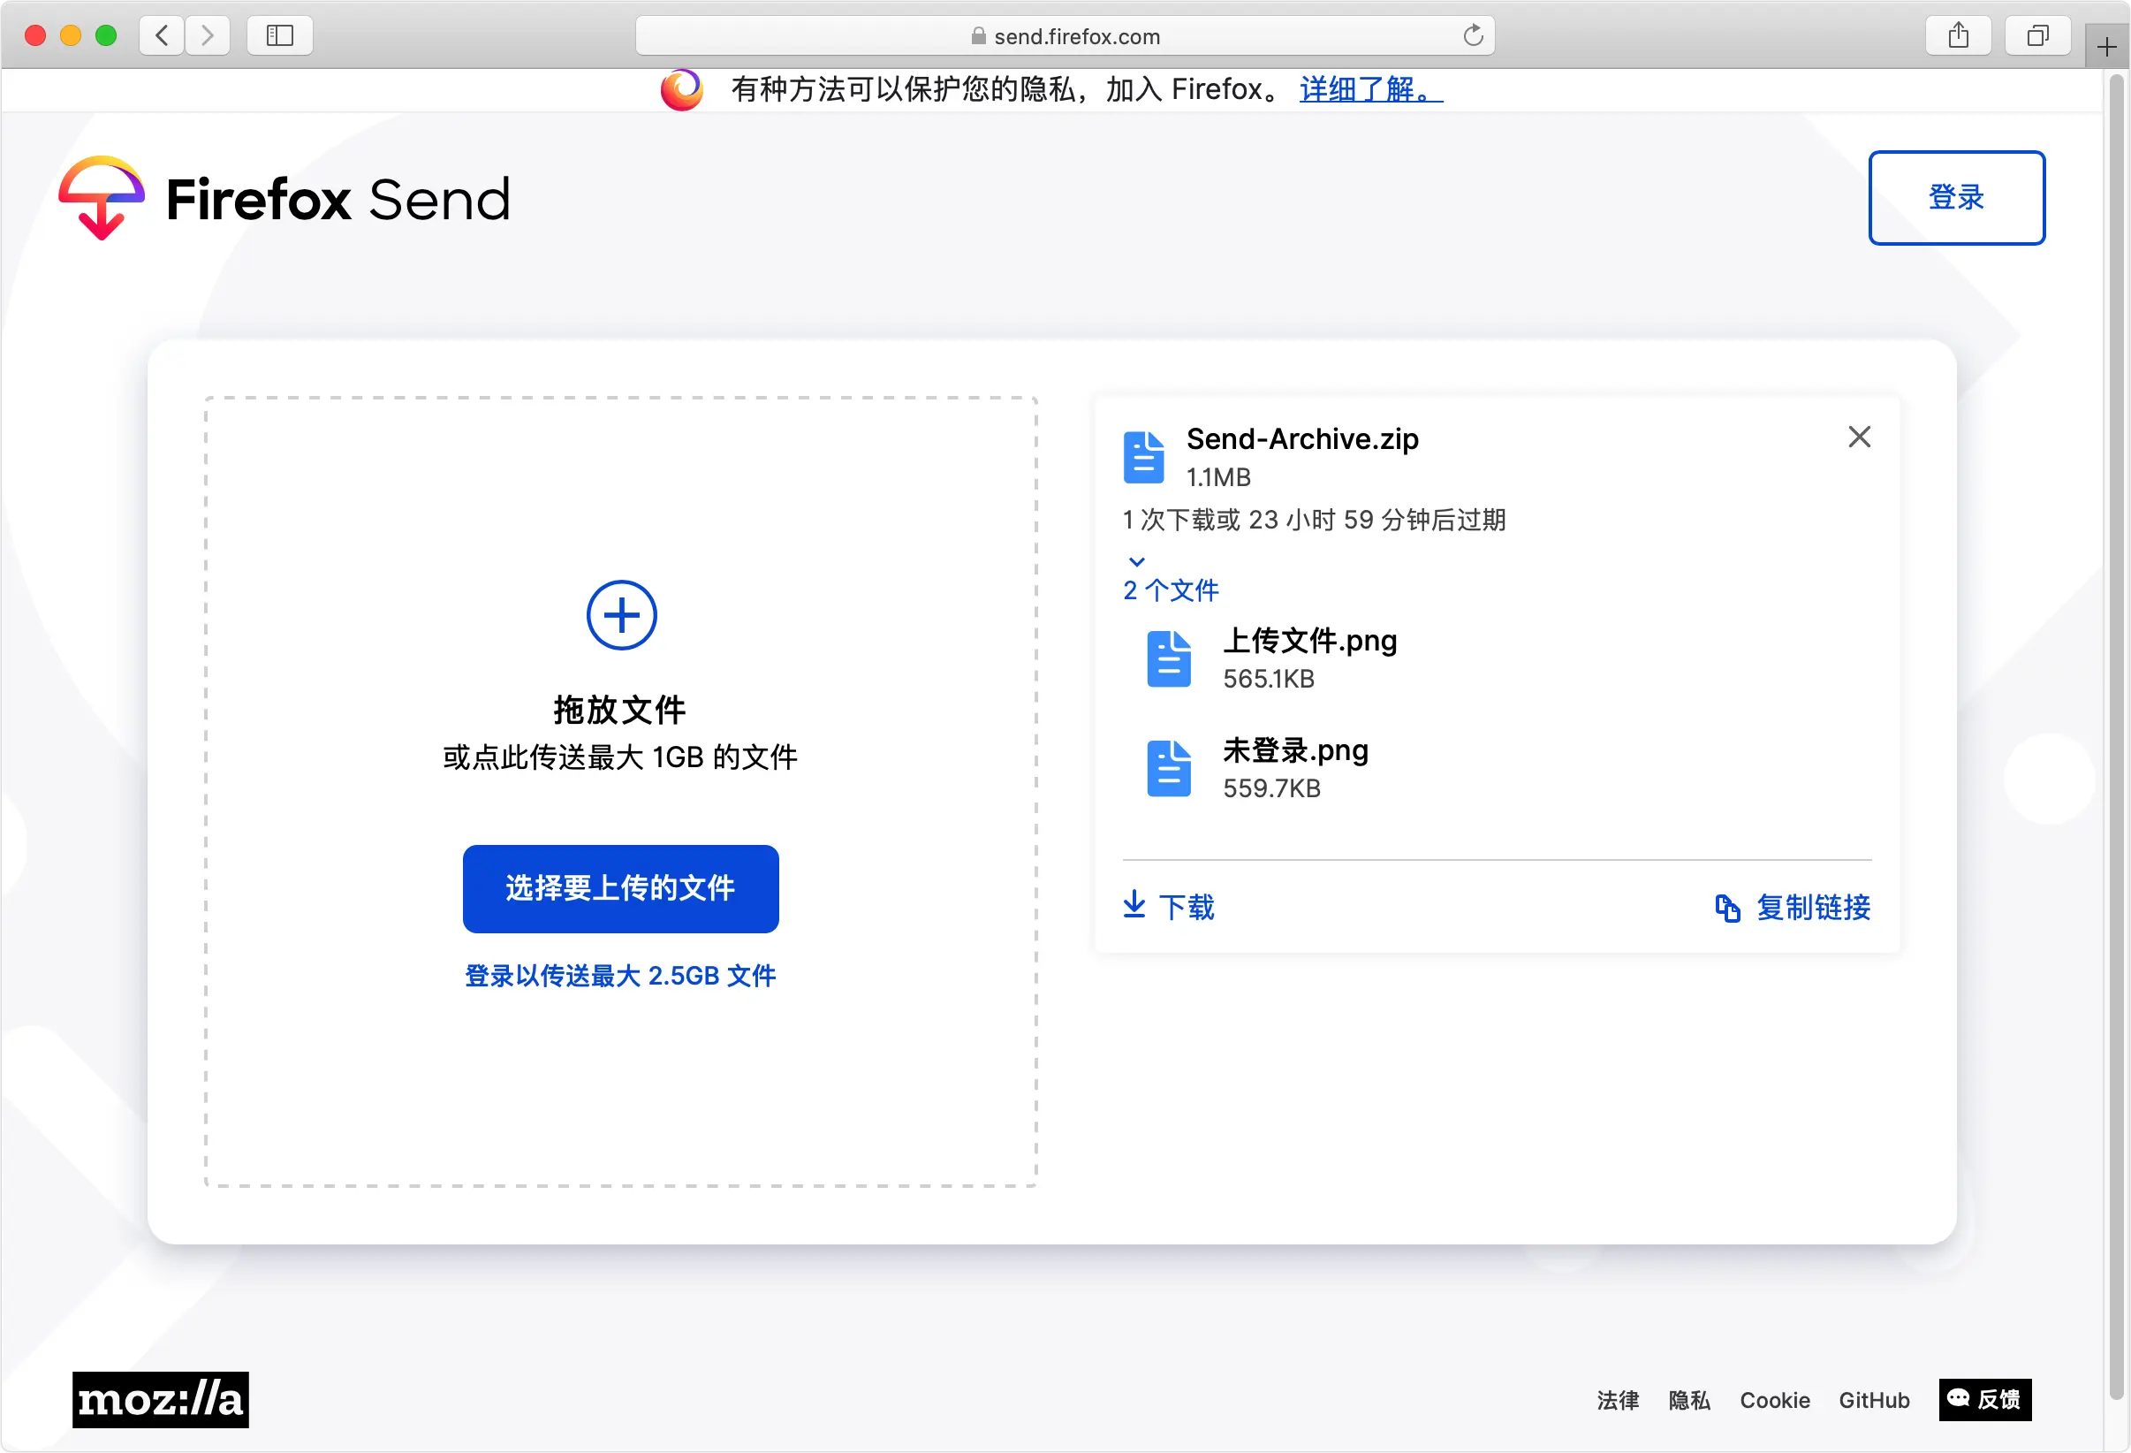Click the 上传文件.png file name
This screenshot has height=1453, width=2131.
[1309, 640]
